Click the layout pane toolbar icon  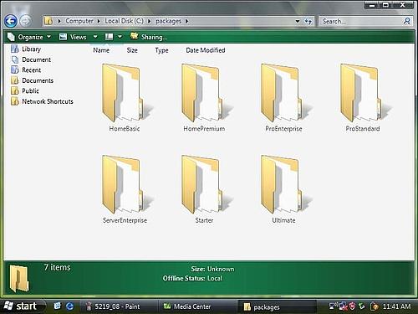click(109, 37)
